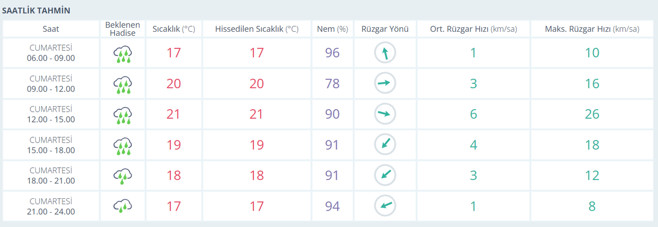658x227 pixels.
Task: Click the light rain icon for 21.00 - 24.00
Action: tap(122, 207)
